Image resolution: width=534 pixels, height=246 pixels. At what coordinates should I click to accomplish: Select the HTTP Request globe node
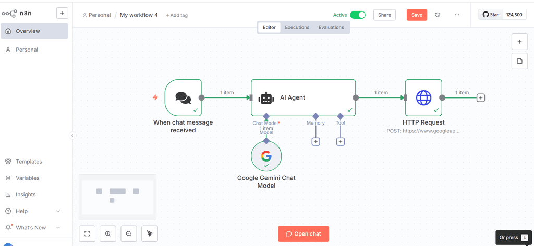423,97
